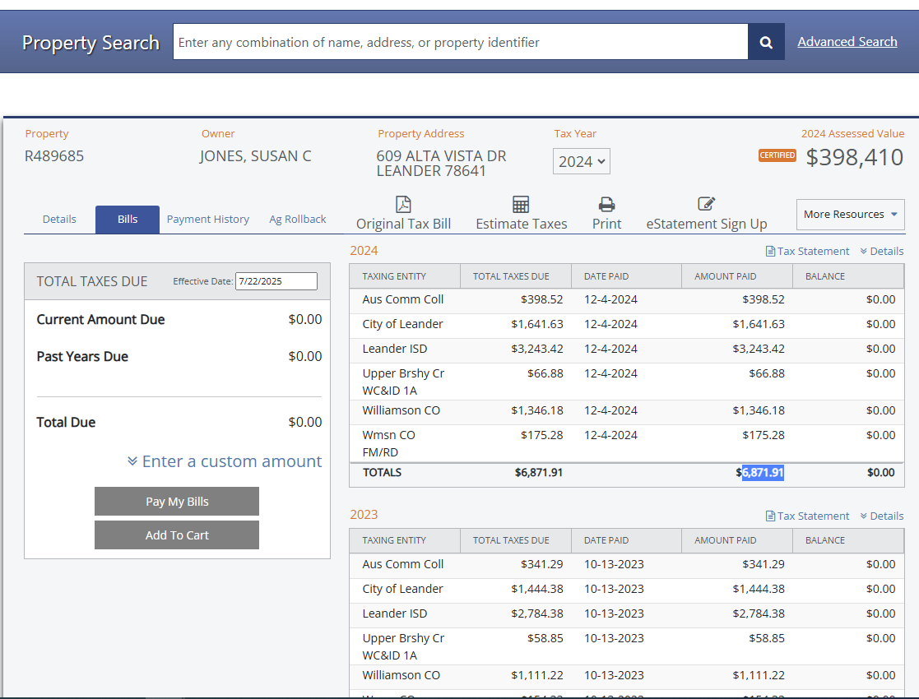Viewport: 919px width, 699px height.
Task: Open the More Resources dropdown
Action: tap(850, 215)
